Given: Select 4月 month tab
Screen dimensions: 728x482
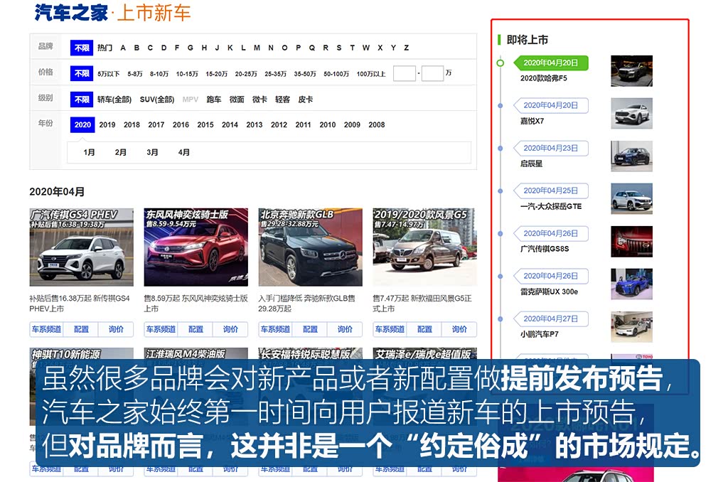Looking at the screenshot, I should point(184,152).
